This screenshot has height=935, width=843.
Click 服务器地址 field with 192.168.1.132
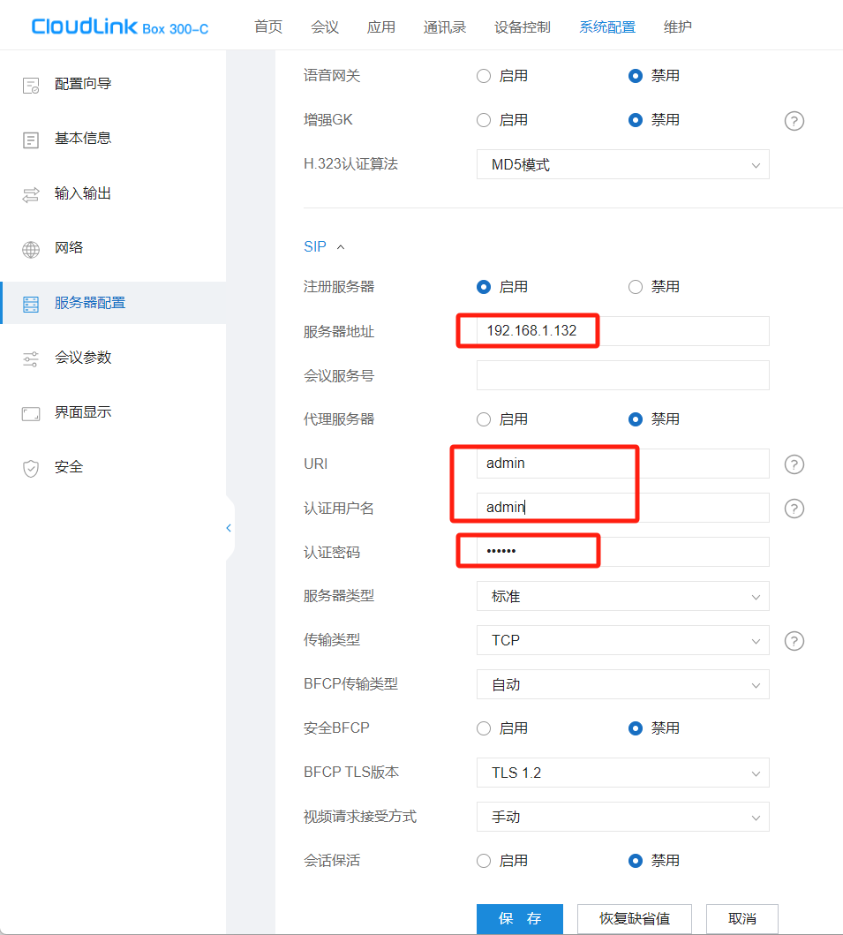pos(623,331)
